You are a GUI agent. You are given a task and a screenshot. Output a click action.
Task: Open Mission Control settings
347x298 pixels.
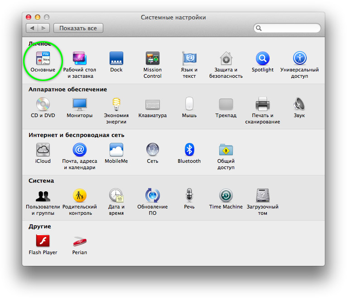pos(152,59)
